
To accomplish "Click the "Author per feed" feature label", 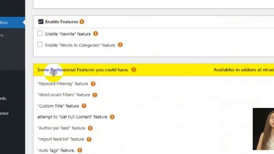I will click(x=61, y=128).
